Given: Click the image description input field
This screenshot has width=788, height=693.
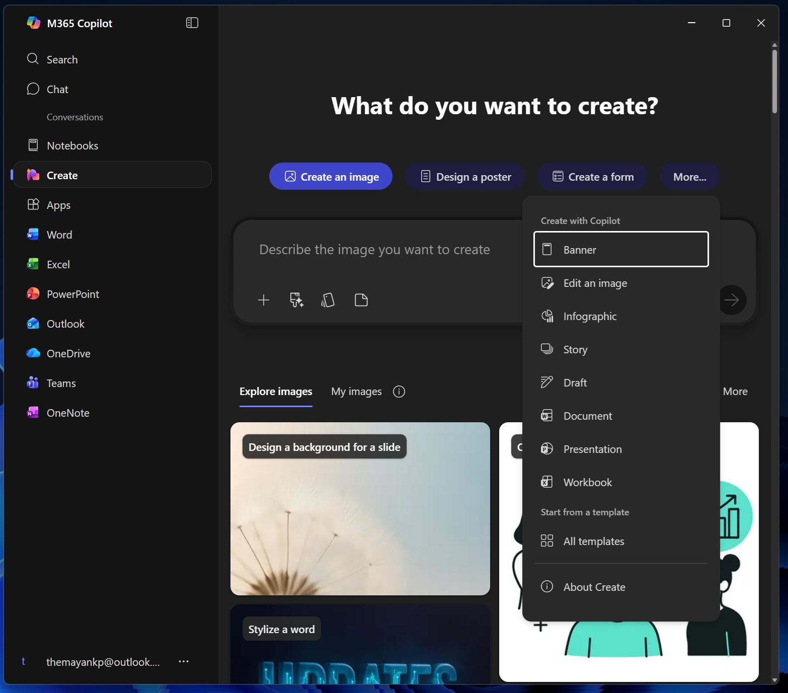Looking at the screenshot, I should coord(374,249).
